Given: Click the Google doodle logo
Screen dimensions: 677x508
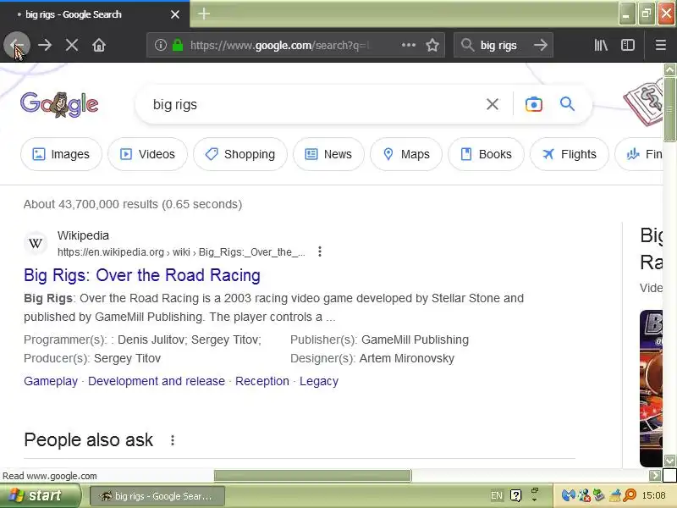Looking at the screenshot, I should [x=59, y=104].
